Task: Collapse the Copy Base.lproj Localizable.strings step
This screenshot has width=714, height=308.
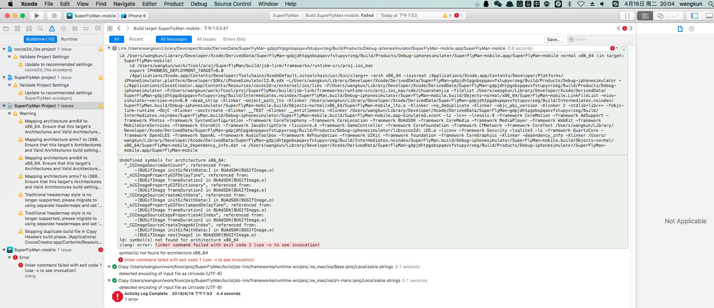Action: tap(109, 267)
